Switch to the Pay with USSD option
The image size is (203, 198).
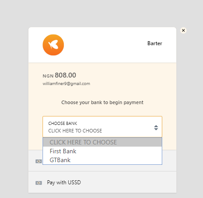tap(102, 182)
